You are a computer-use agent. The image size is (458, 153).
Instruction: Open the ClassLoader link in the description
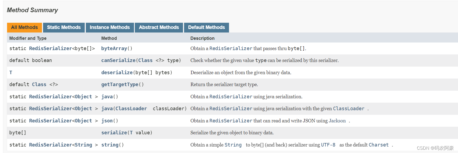pos(348,109)
